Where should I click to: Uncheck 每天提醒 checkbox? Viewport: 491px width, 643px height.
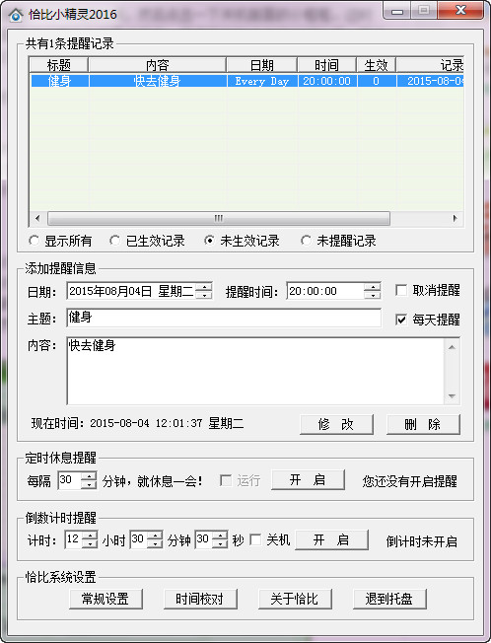click(401, 320)
